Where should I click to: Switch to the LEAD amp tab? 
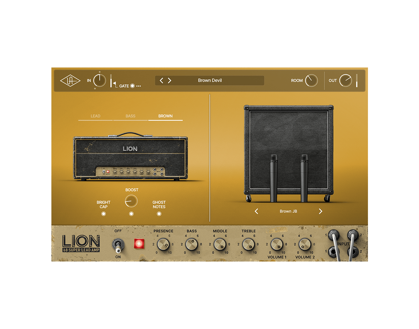(96, 116)
